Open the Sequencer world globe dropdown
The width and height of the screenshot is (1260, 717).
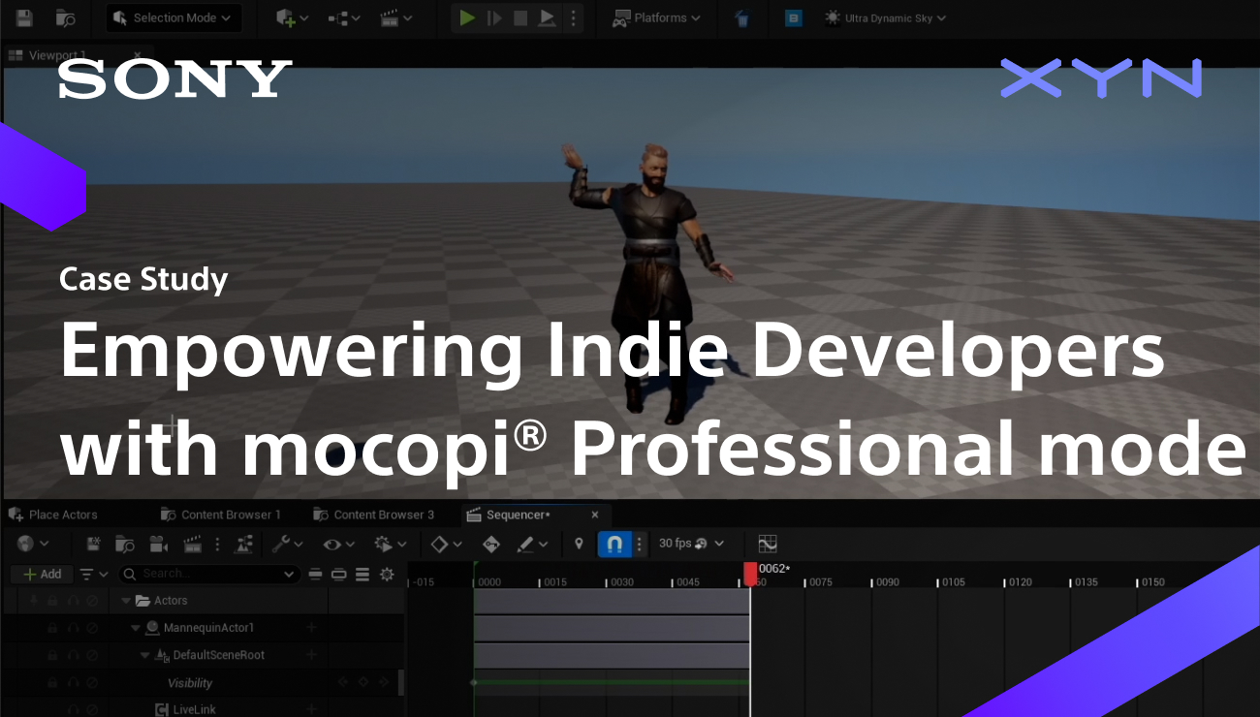coord(33,544)
